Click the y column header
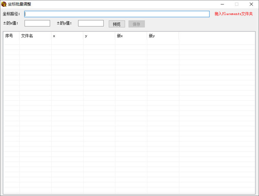Viewport: 259px width, 196px height. tap(99, 36)
